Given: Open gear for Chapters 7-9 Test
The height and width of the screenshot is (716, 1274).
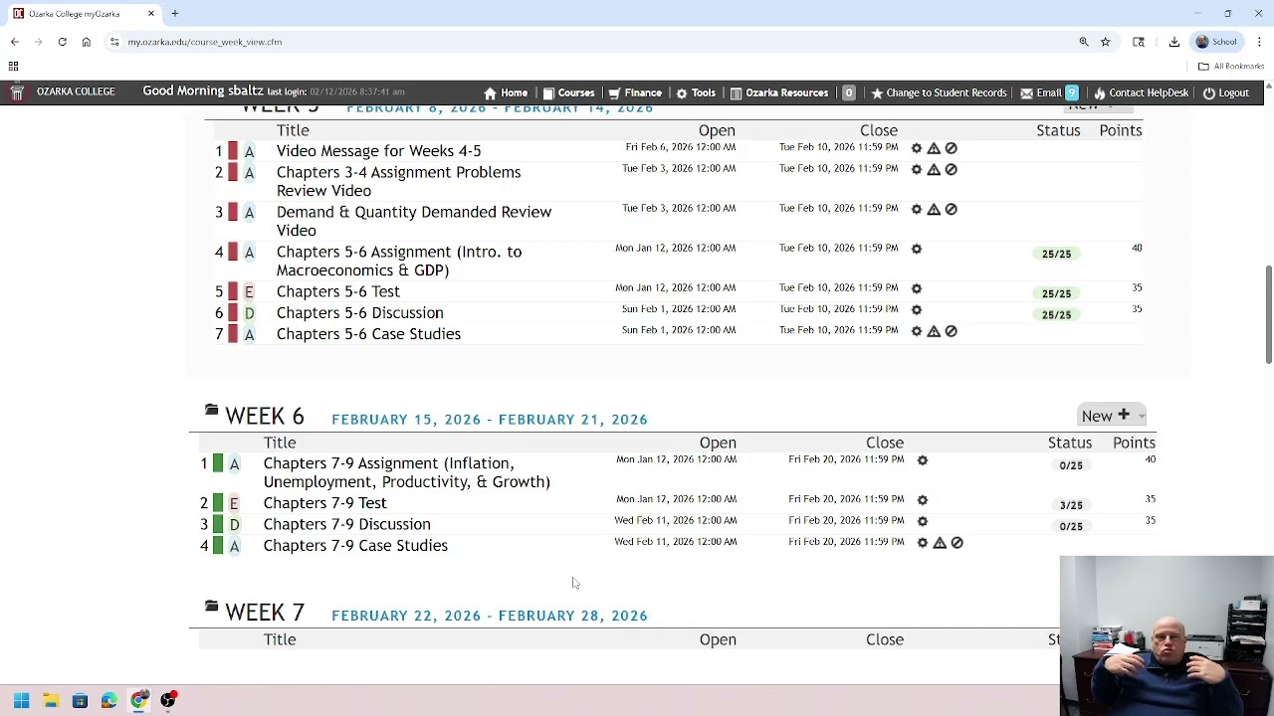Looking at the screenshot, I should click(923, 500).
